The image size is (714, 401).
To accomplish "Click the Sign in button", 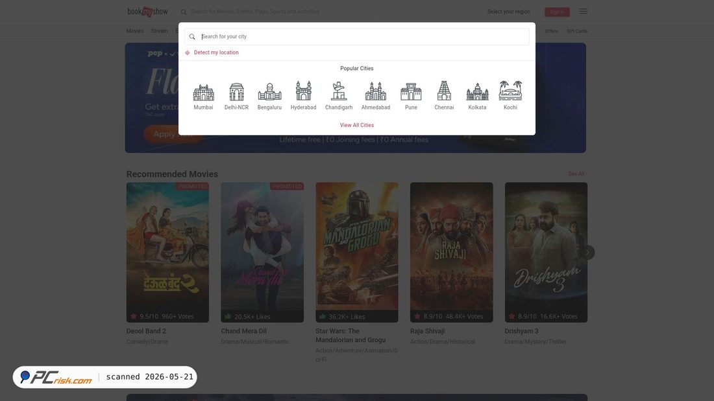I will click(x=557, y=12).
